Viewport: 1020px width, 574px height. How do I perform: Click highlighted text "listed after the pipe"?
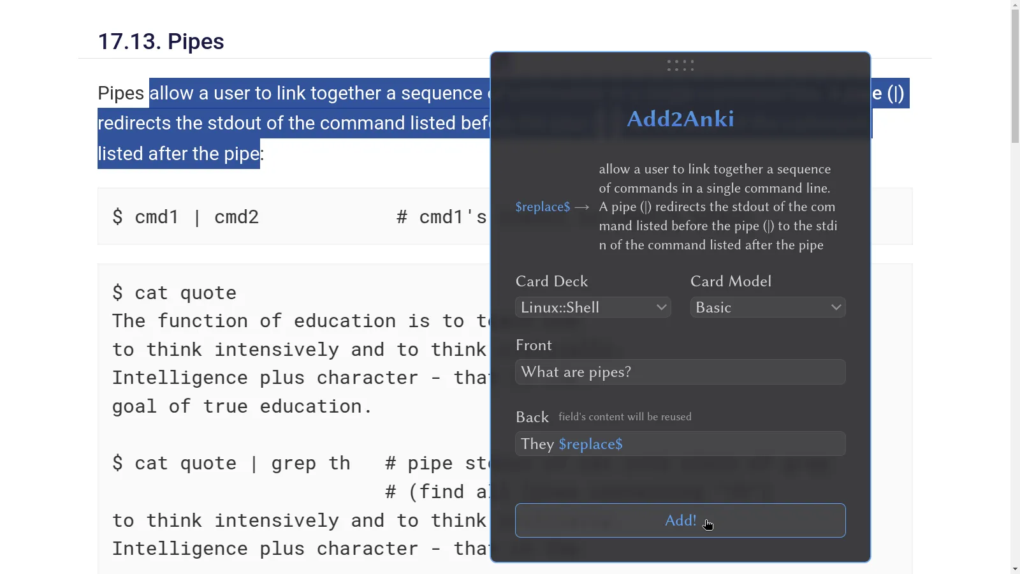[x=178, y=154]
